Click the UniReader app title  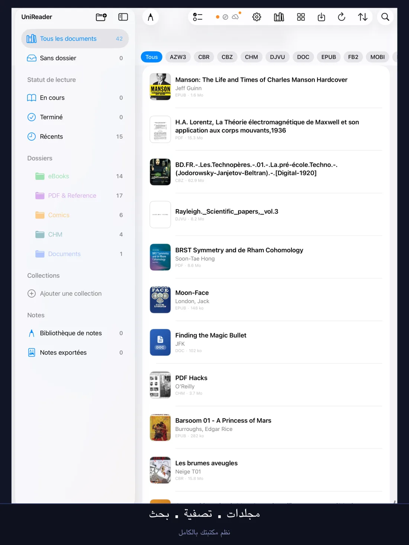coord(37,17)
